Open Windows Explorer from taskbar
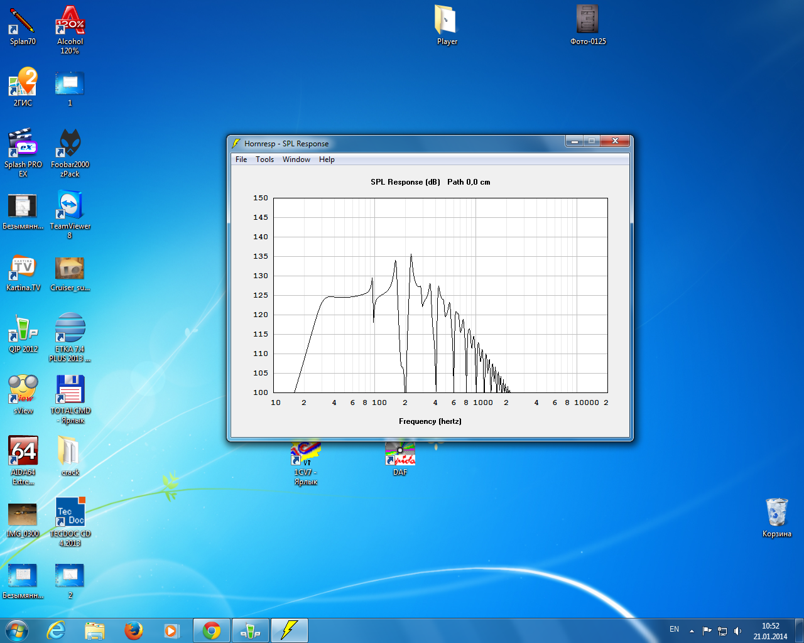The image size is (804, 643). (x=95, y=630)
